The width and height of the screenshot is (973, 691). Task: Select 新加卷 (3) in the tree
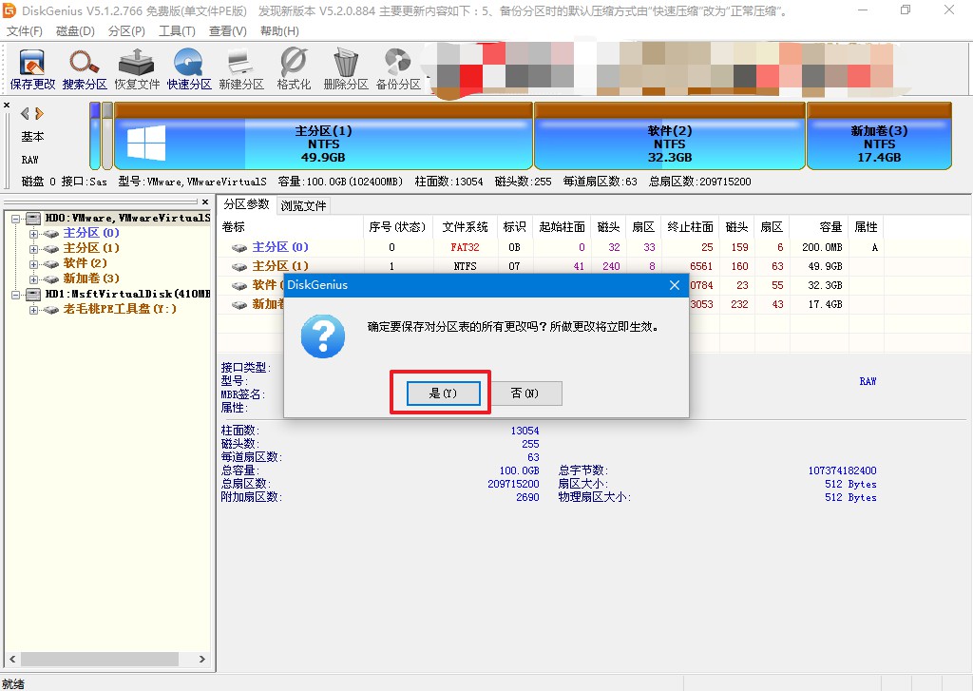pyautogui.click(x=90, y=278)
